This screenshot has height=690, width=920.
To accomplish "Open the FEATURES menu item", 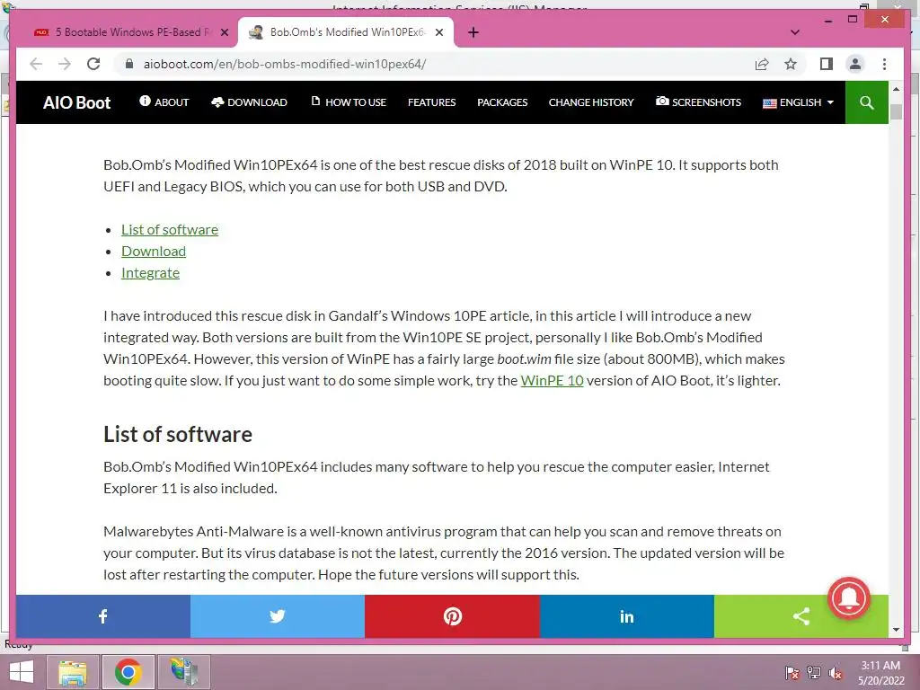I will click(x=432, y=102).
